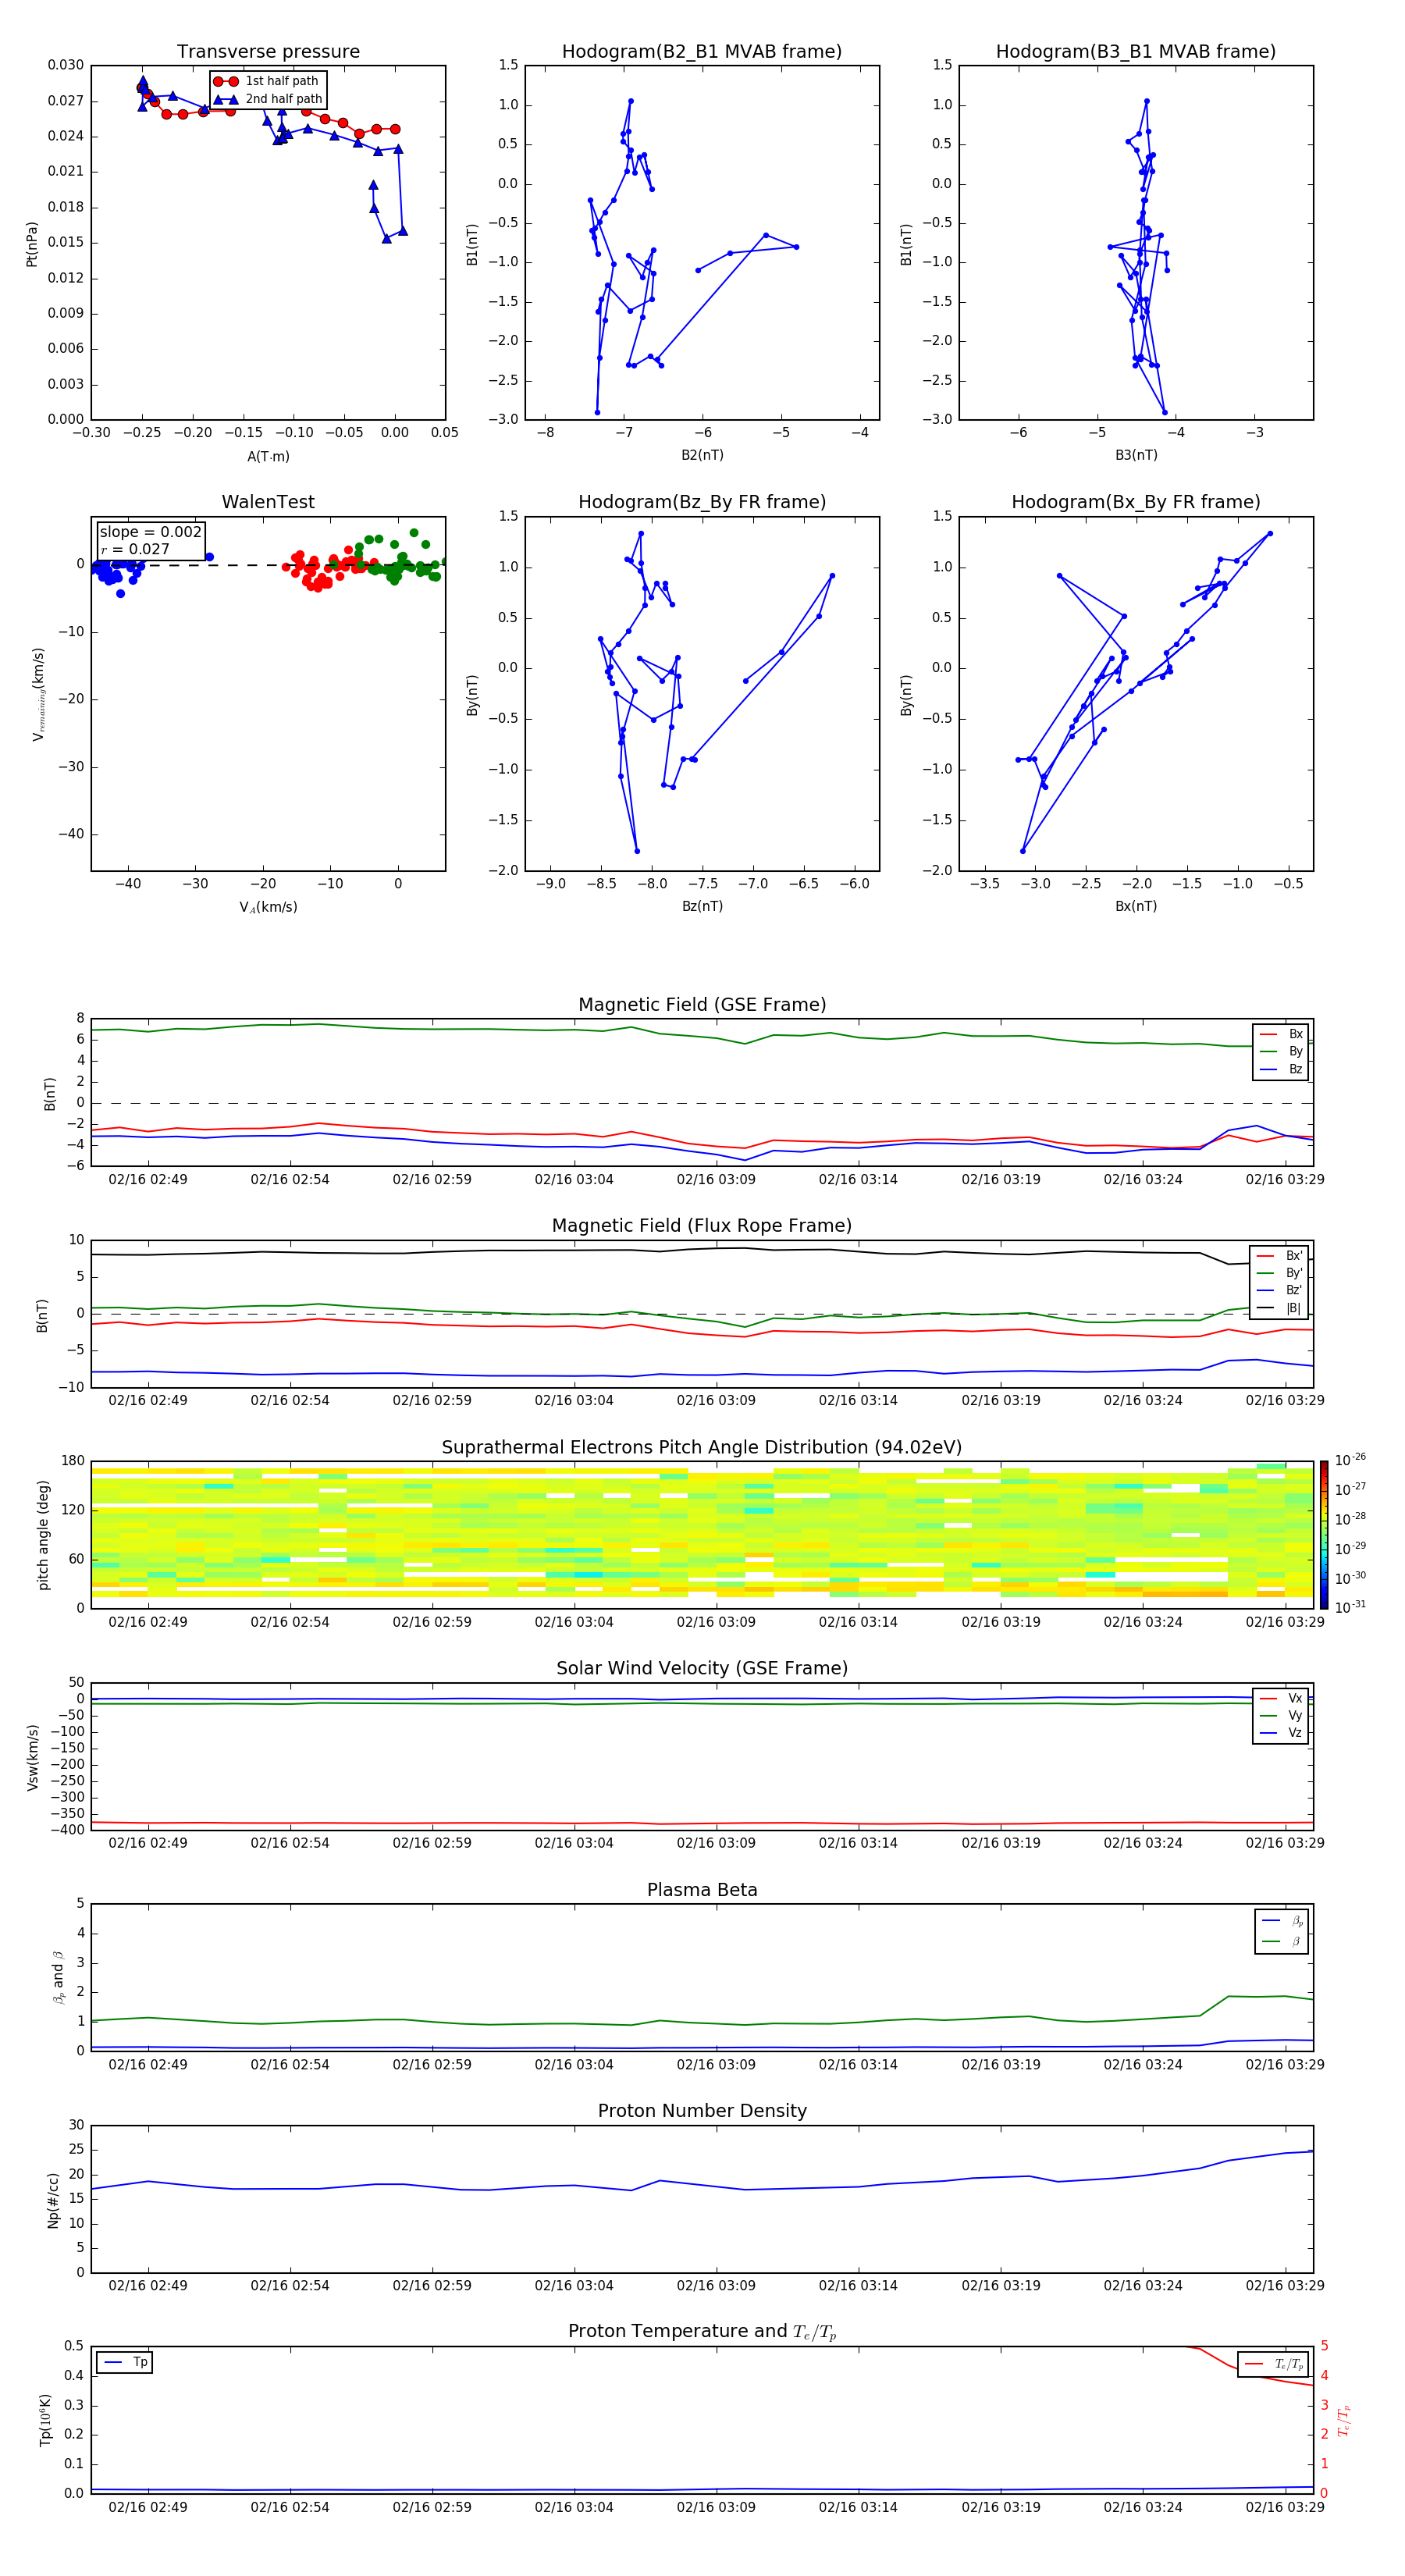Click the Suprathermal Electrons Pitch Angle Distribution title
Viewport: 1405px width, 2576px height.
coord(702,1448)
